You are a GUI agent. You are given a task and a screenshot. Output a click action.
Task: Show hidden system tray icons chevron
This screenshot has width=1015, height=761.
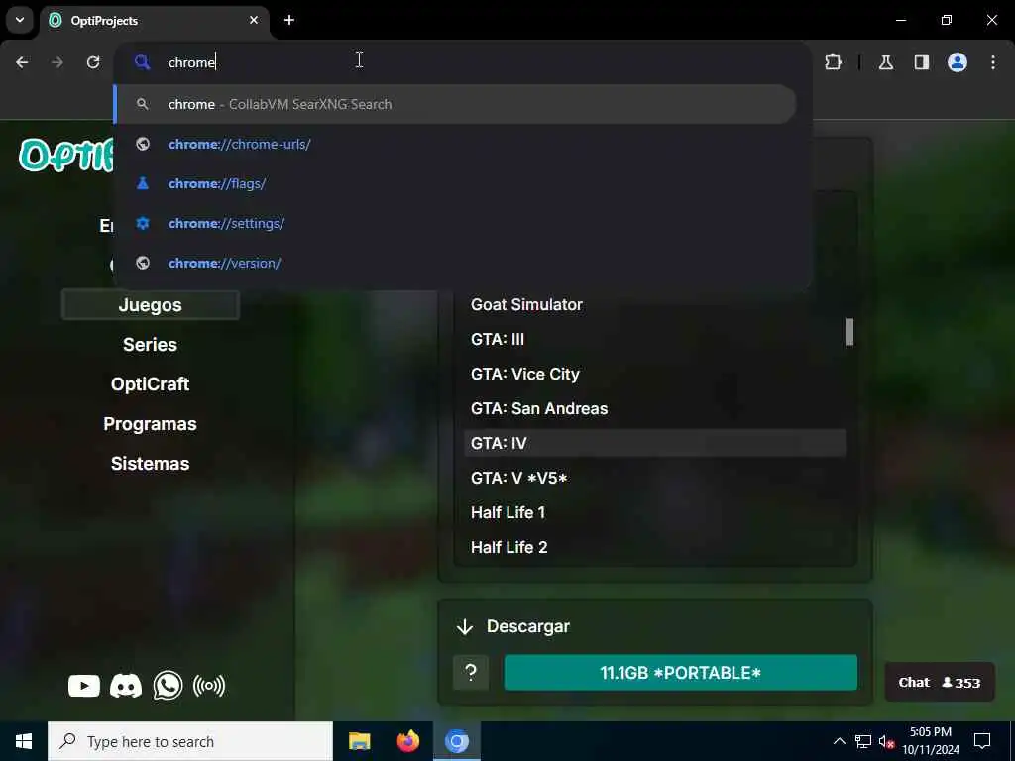[x=839, y=741]
